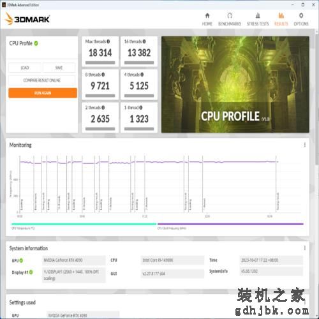Click the System Information heading

click(29, 248)
